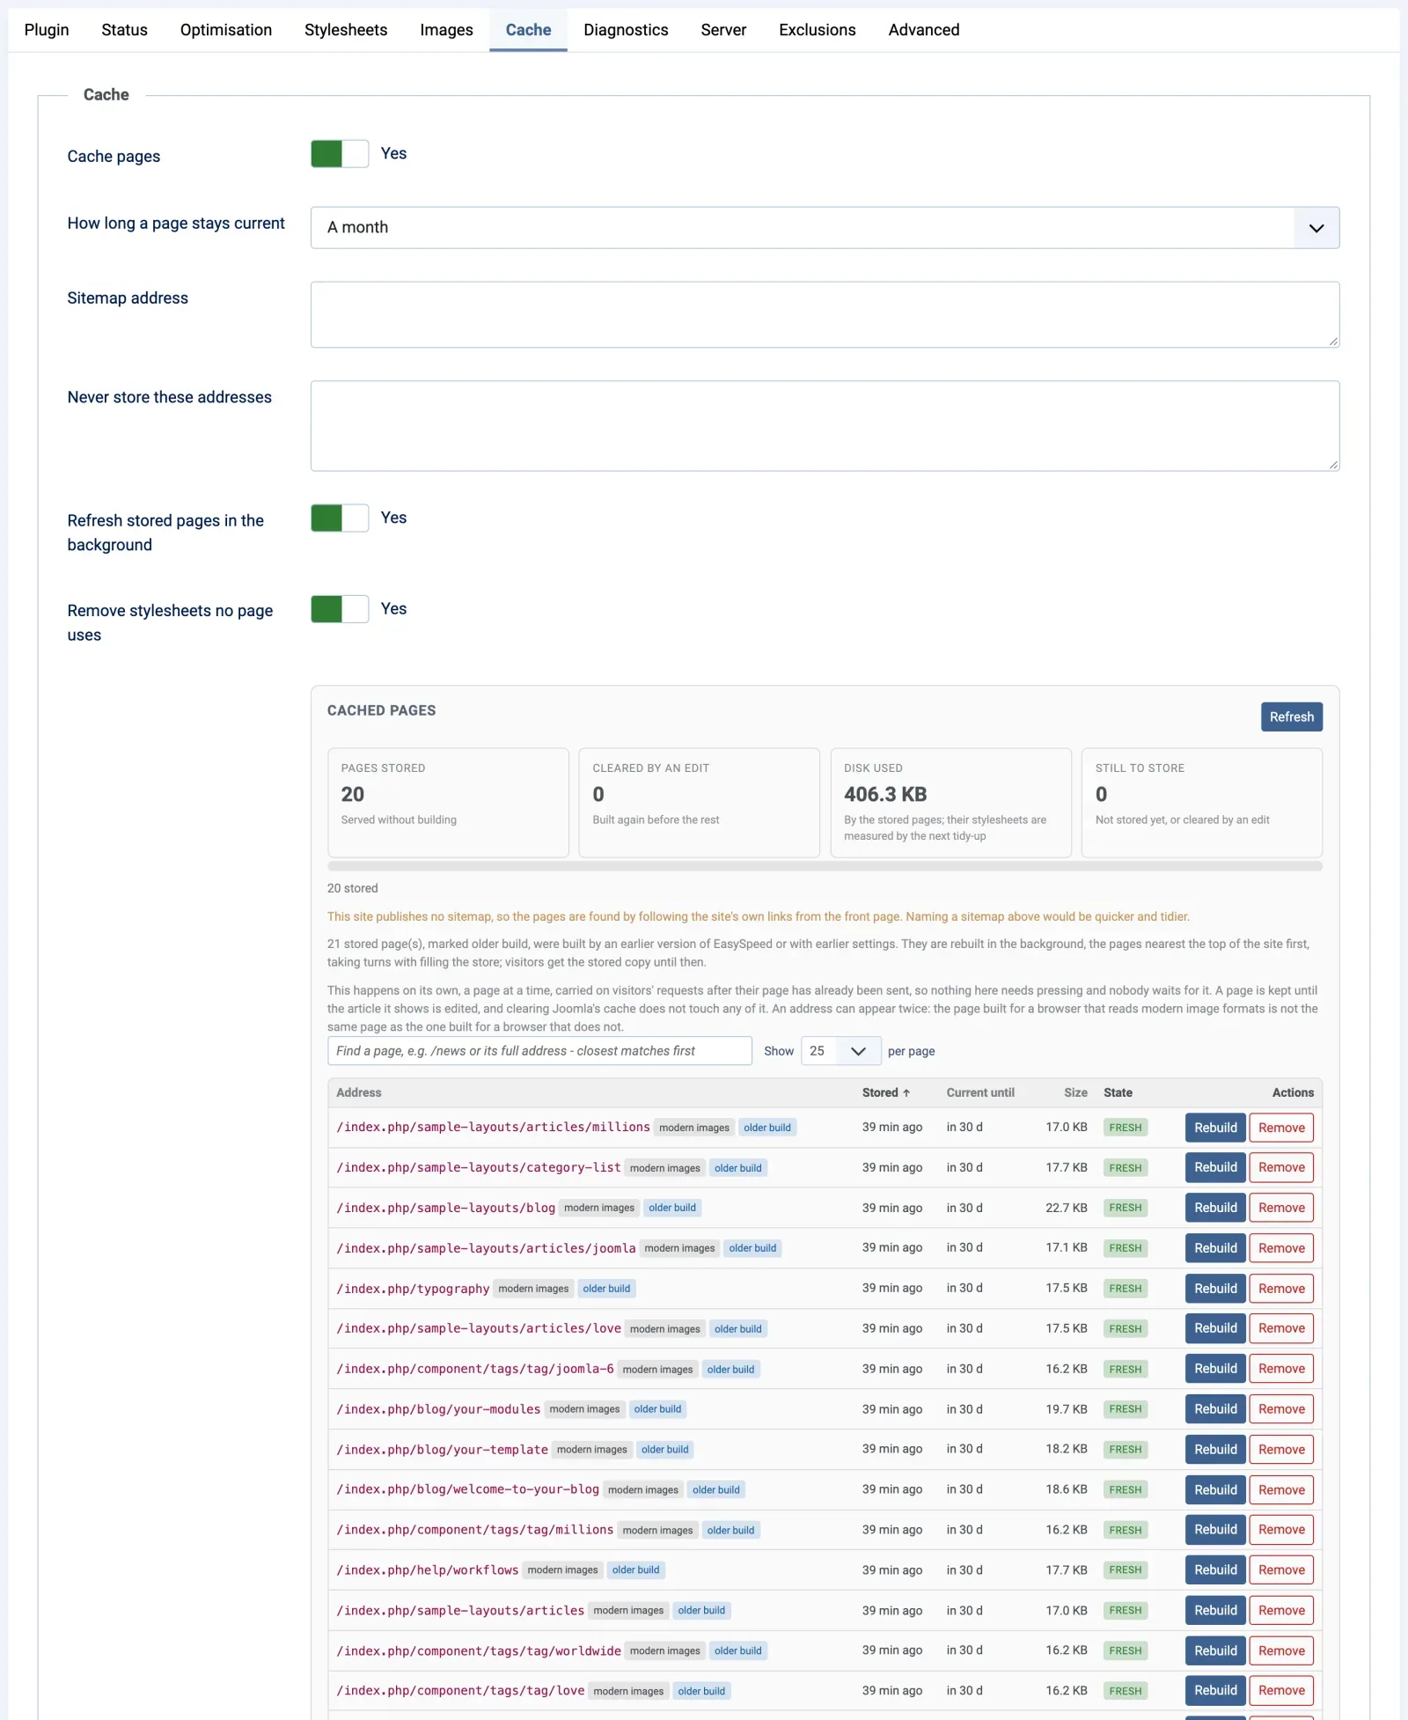Toggle Refresh stored pages in the background
This screenshot has height=1720, width=1408.
click(340, 518)
